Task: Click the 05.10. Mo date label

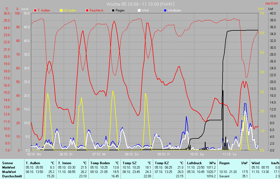Action: 34,154
